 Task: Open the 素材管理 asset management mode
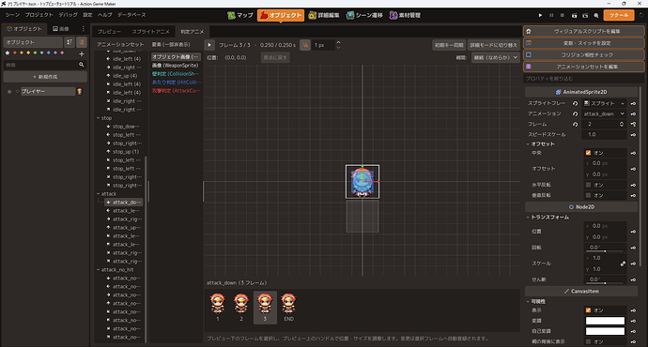(x=405, y=15)
